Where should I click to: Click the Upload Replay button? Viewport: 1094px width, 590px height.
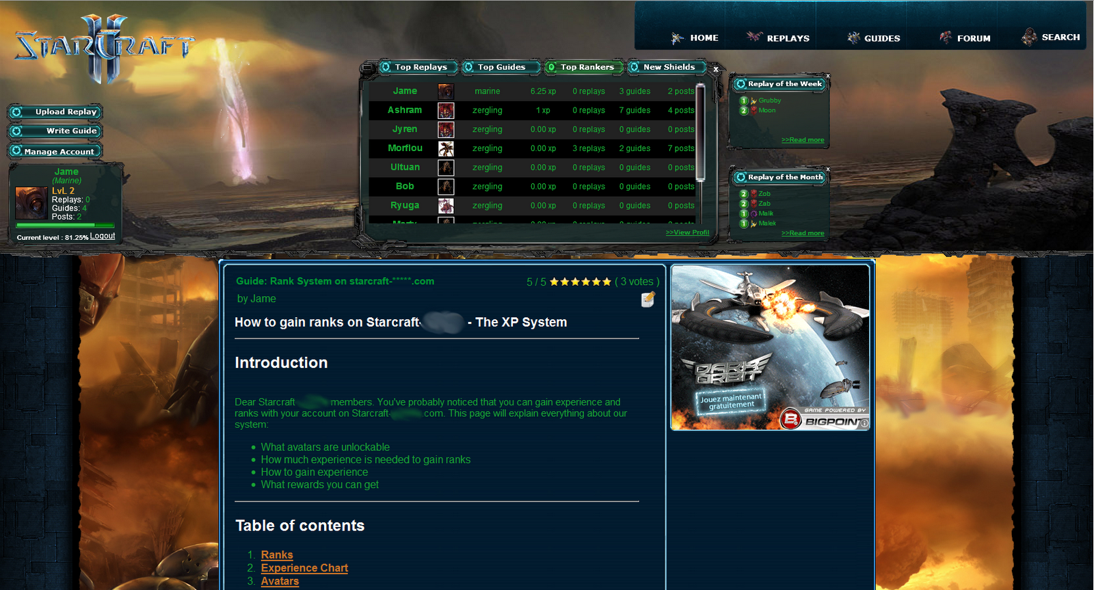tap(55, 111)
